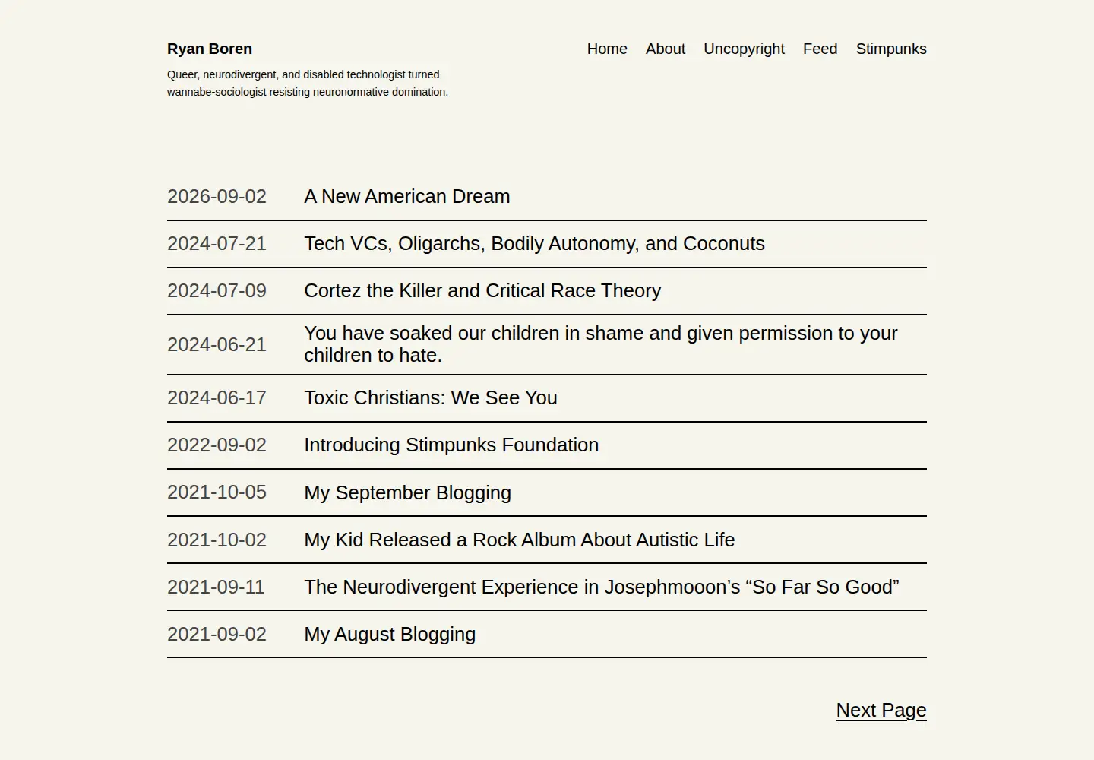Open My Kid Released a Rock Album post

[x=520, y=540]
